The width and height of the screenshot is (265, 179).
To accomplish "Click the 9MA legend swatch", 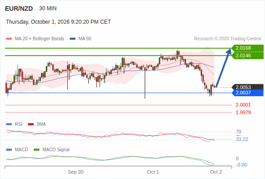I will click(31, 124).
